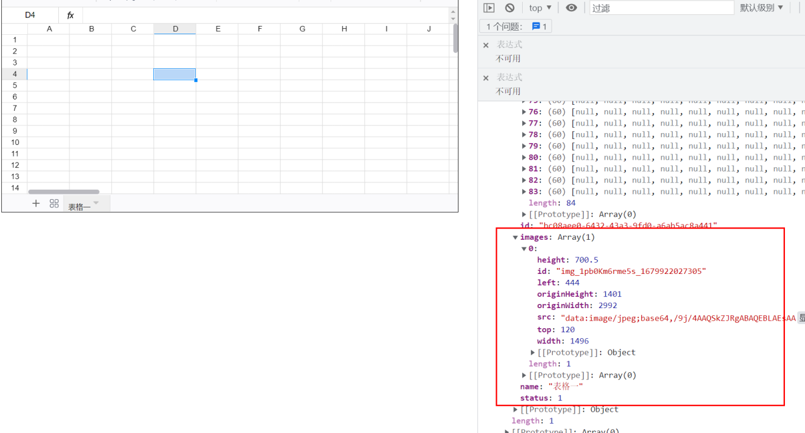Add a new sheet with the plus icon

(36, 203)
